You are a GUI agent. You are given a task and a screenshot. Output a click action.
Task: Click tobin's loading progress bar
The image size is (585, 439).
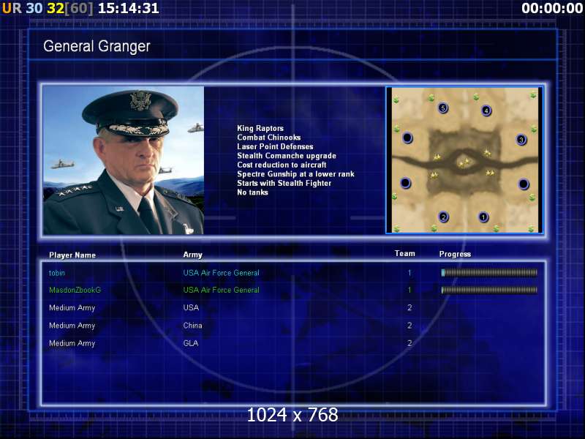coord(489,273)
